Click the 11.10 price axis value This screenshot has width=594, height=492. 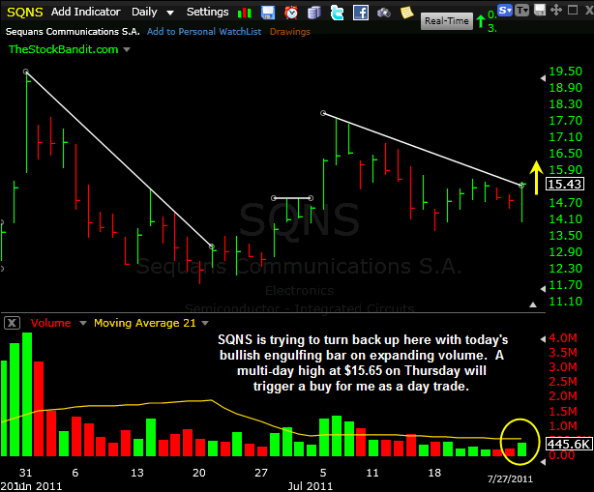[x=565, y=302]
